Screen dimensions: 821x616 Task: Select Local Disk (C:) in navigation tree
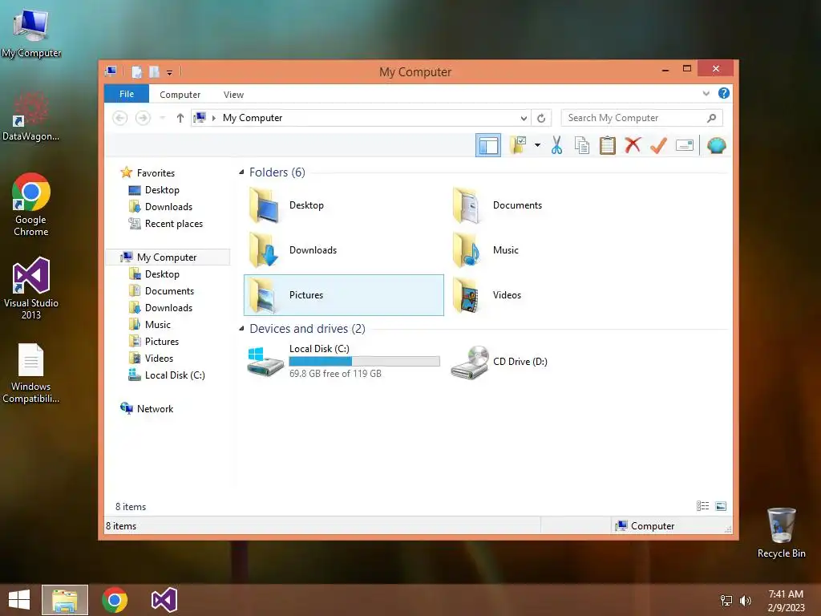click(174, 375)
